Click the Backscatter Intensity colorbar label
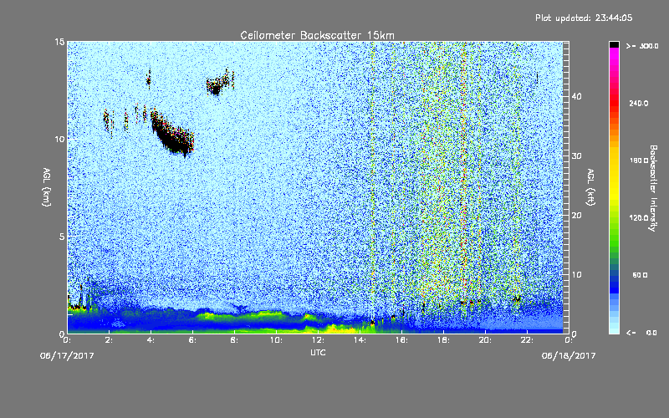Viewport: 669px width, 418px height. click(x=653, y=188)
